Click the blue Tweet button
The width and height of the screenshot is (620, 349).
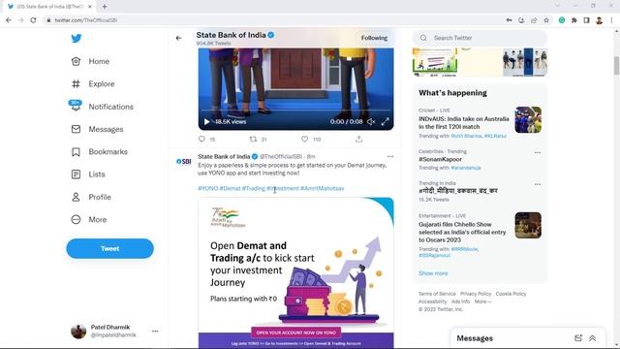click(x=109, y=248)
